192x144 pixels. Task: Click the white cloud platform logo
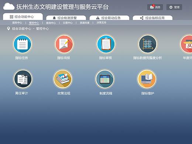[9, 7]
